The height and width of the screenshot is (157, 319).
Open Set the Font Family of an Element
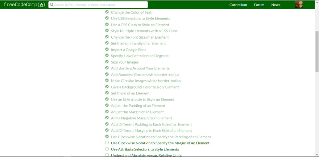pos(138,43)
